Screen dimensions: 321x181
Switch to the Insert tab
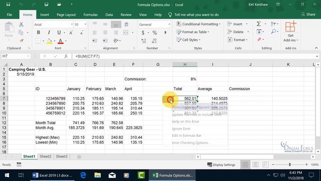(x=45, y=15)
